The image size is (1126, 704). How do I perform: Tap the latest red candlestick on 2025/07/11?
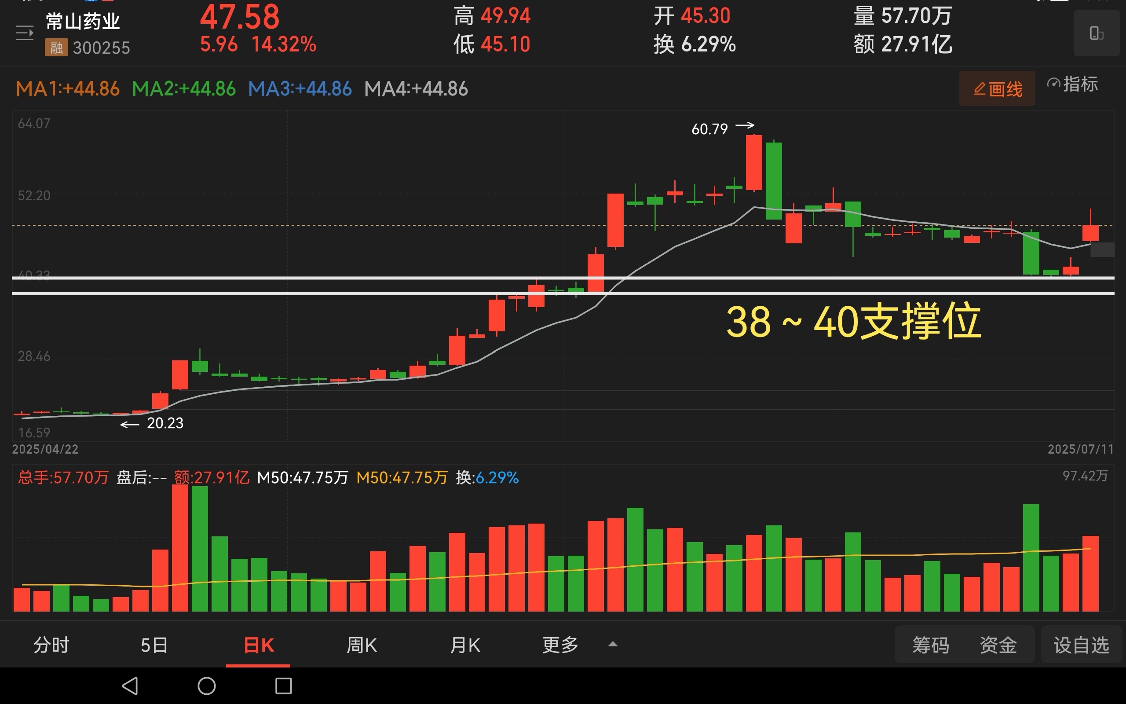tap(1090, 233)
